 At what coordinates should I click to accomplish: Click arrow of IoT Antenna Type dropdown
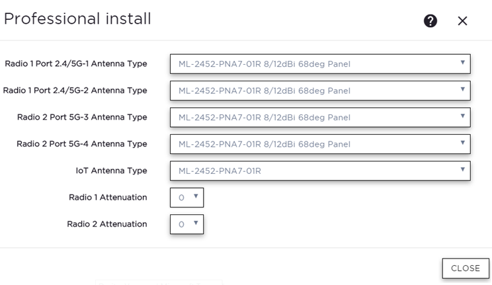(463, 170)
